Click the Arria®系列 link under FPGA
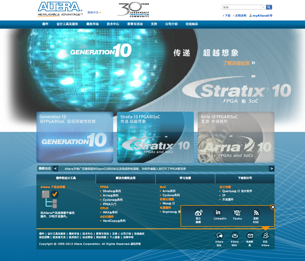Image resolution: width=305 pixels, height=261 pixels. (110, 195)
